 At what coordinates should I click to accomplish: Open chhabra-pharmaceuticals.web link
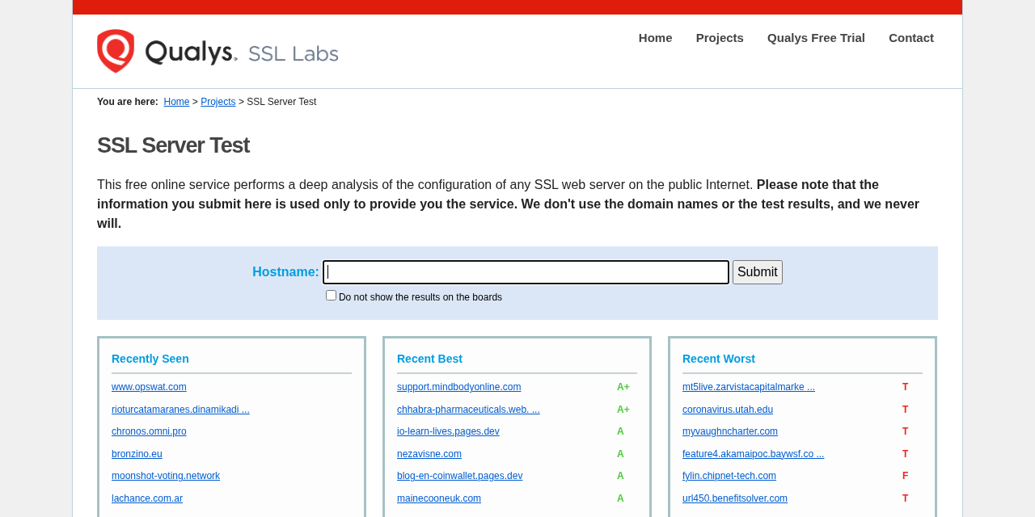point(468,410)
